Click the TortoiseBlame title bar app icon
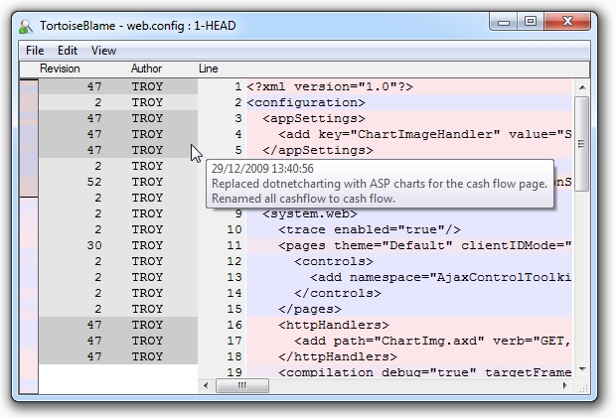 tap(26, 26)
